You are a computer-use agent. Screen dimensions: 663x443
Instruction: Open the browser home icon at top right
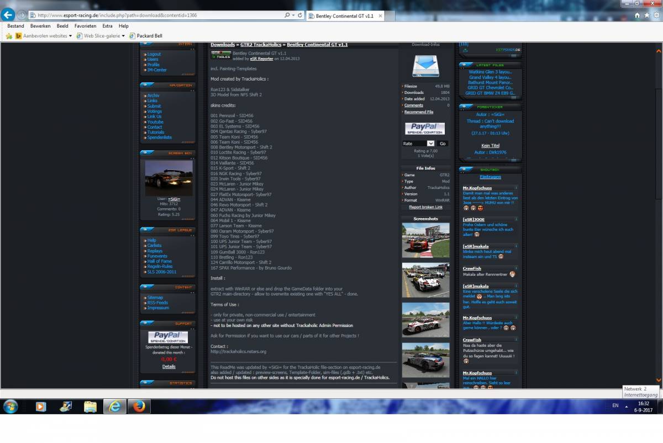tap(638, 15)
